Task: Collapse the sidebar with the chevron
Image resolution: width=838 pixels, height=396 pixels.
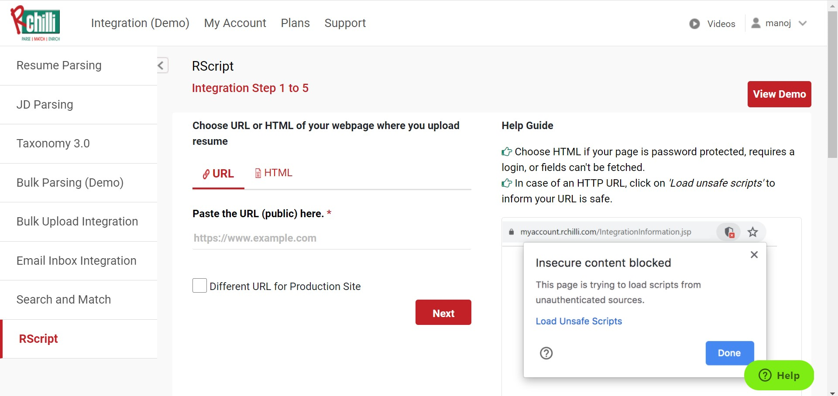Action: tap(161, 65)
